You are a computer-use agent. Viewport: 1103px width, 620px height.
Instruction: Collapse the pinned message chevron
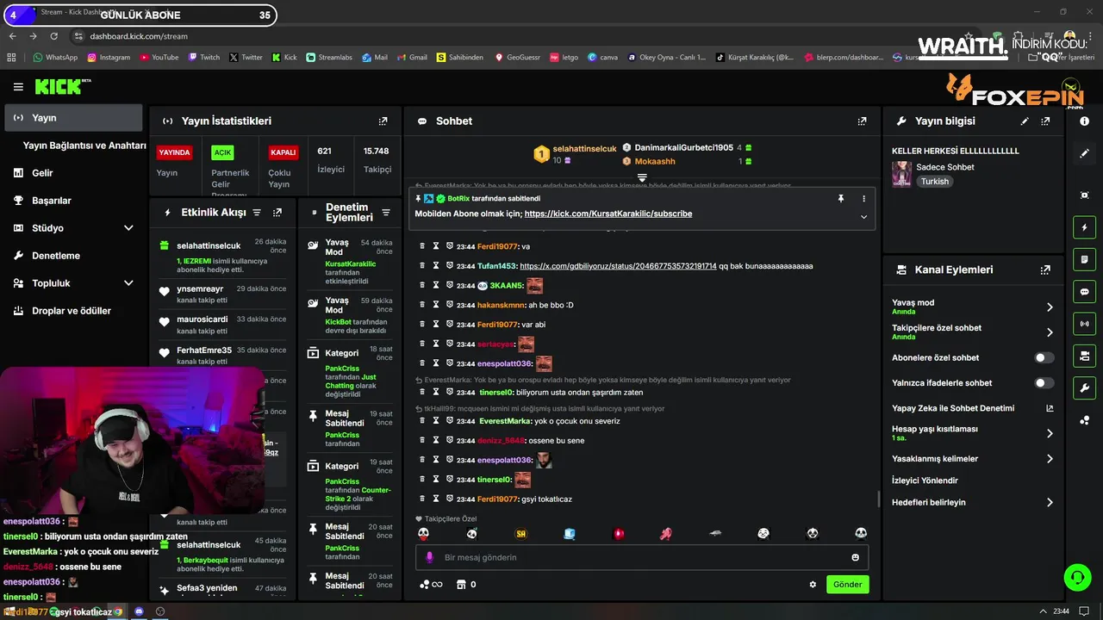[x=863, y=217]
